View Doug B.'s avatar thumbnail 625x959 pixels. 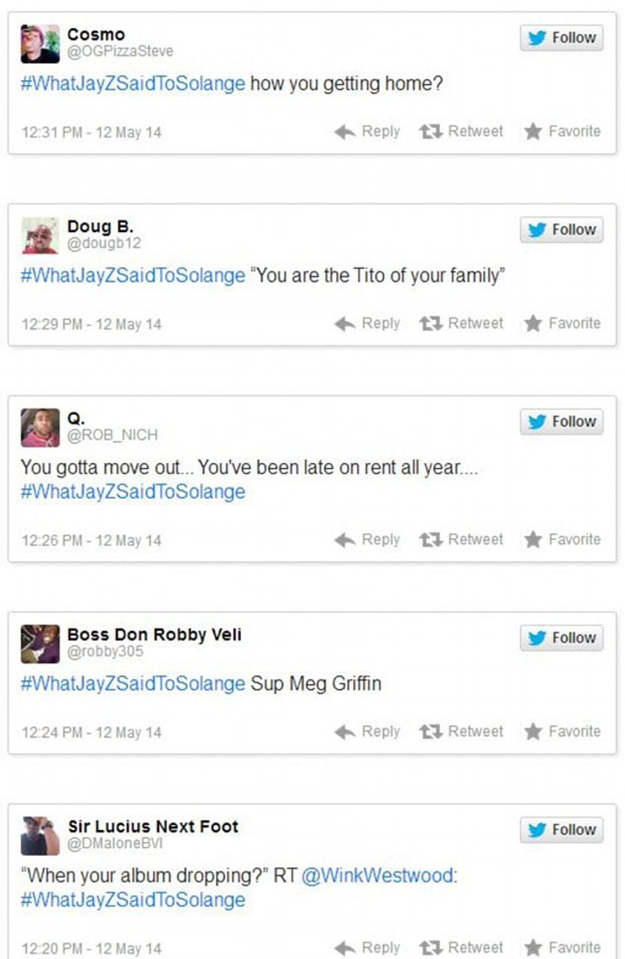pos(40,236)
